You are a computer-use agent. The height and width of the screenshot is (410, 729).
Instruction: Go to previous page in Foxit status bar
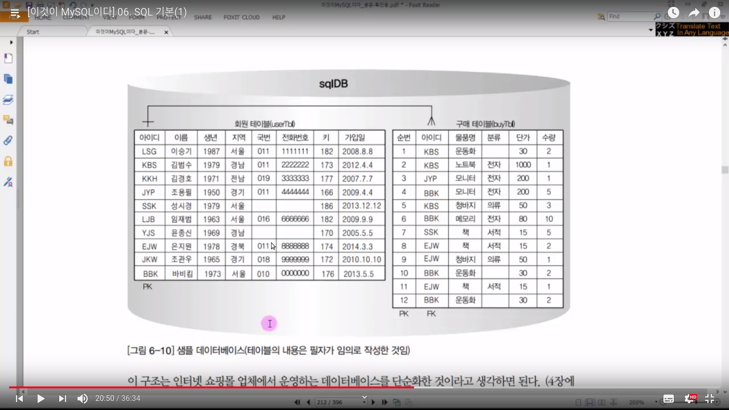308,402
